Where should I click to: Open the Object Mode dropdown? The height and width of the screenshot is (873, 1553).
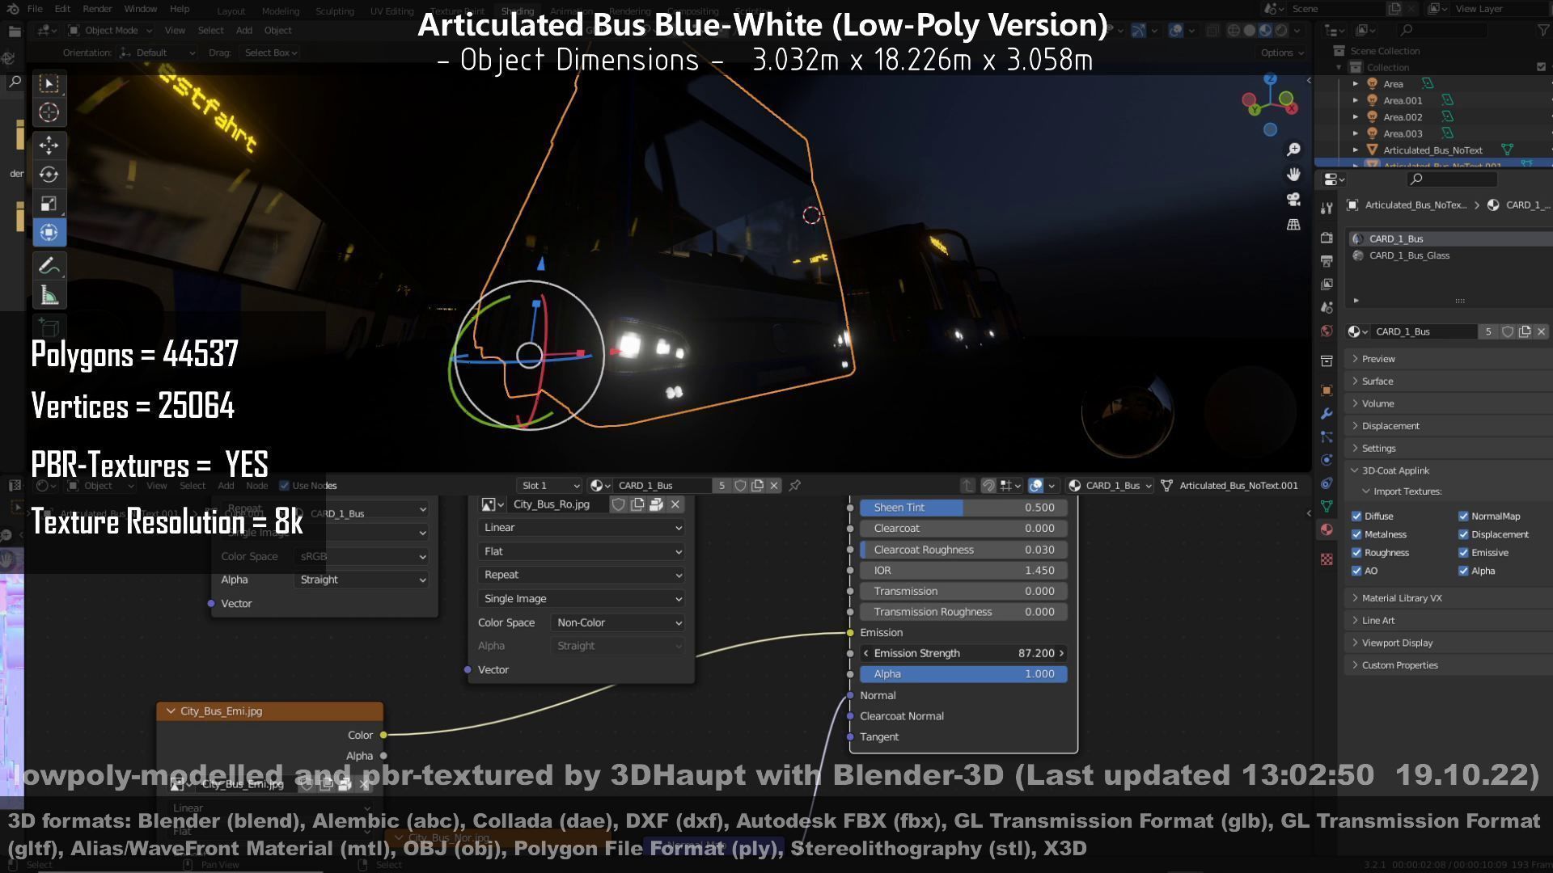click(x=110, y=30)
